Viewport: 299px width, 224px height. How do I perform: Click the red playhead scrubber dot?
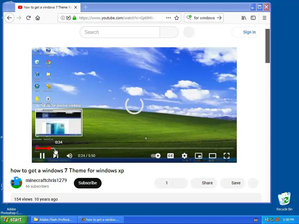point(49,148)
